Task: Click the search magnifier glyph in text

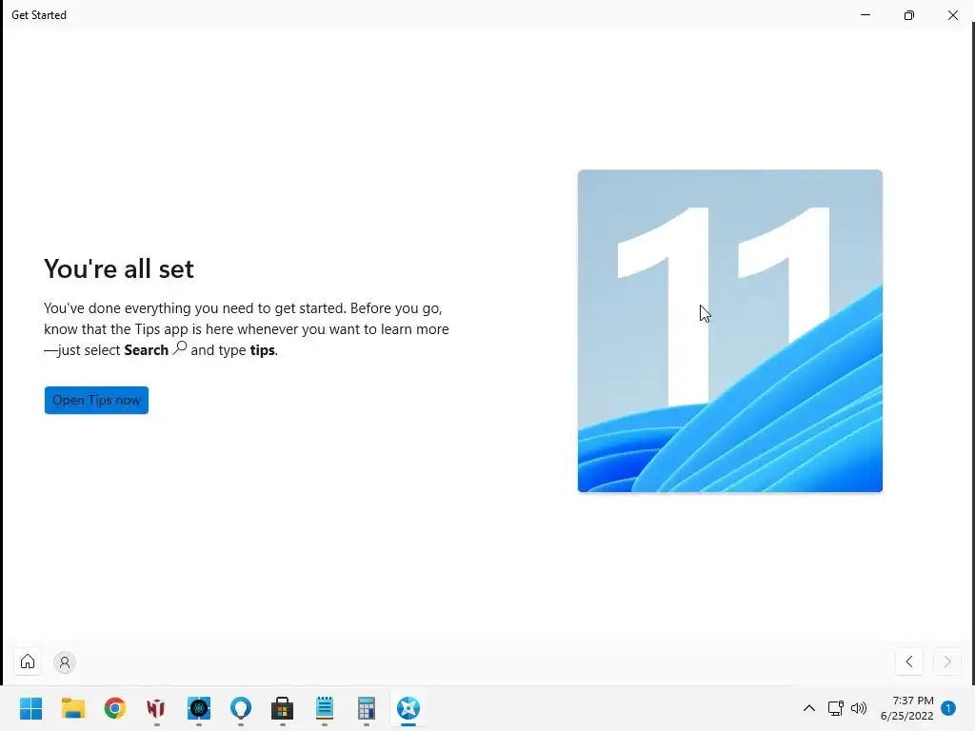Action: tap(180, 348)
